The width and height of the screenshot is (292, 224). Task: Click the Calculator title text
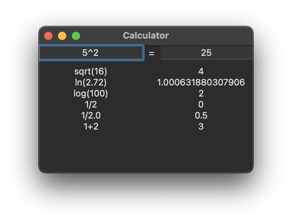click(x=146, y=35)
